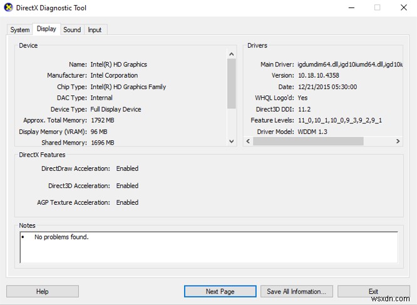417x305 pixels.
Task: Click the 'Intel(R) HD Graphics Family' chip type
Action: (x=128, y=86)
